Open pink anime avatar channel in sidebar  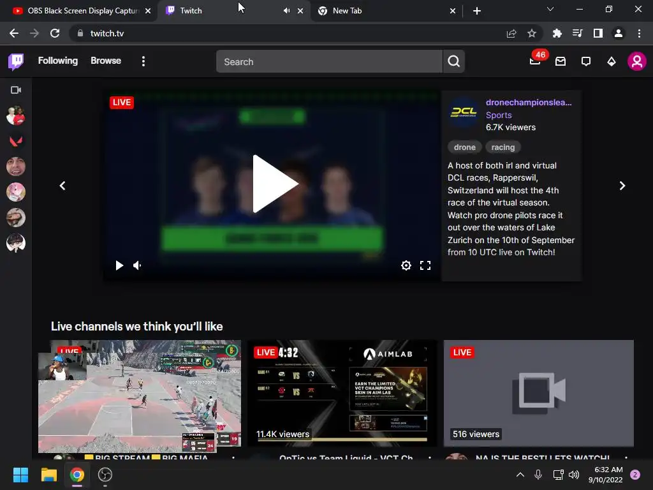(16, 192)
